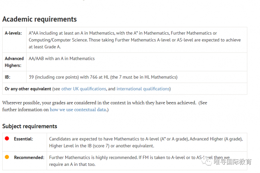The width and height of the screenshot is (260, 173).
Task: Follow the how we use contextual data link
Action: coord(78,110)
